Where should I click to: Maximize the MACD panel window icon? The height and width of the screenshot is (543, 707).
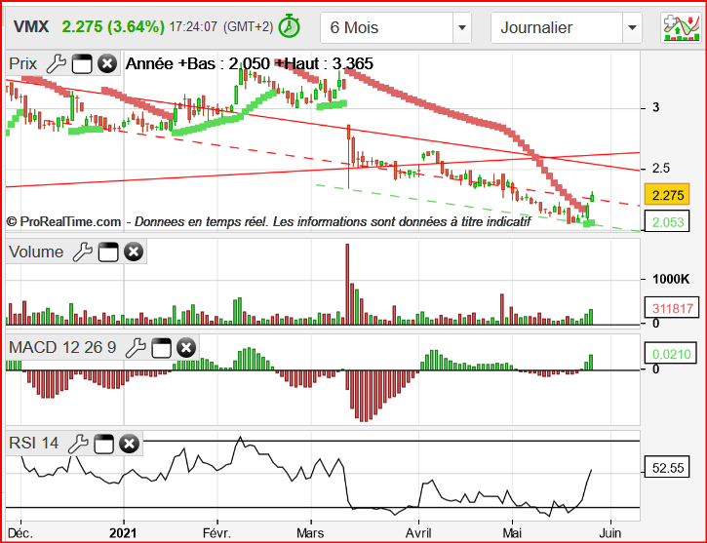tap(161, 348)
